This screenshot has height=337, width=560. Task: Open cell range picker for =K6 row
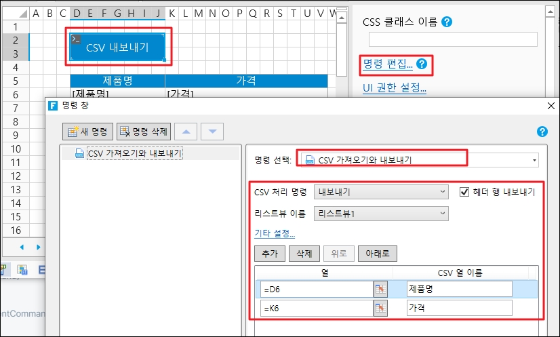coord(381,309)
